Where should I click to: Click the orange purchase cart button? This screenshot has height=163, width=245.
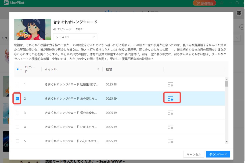click(204, 3)
